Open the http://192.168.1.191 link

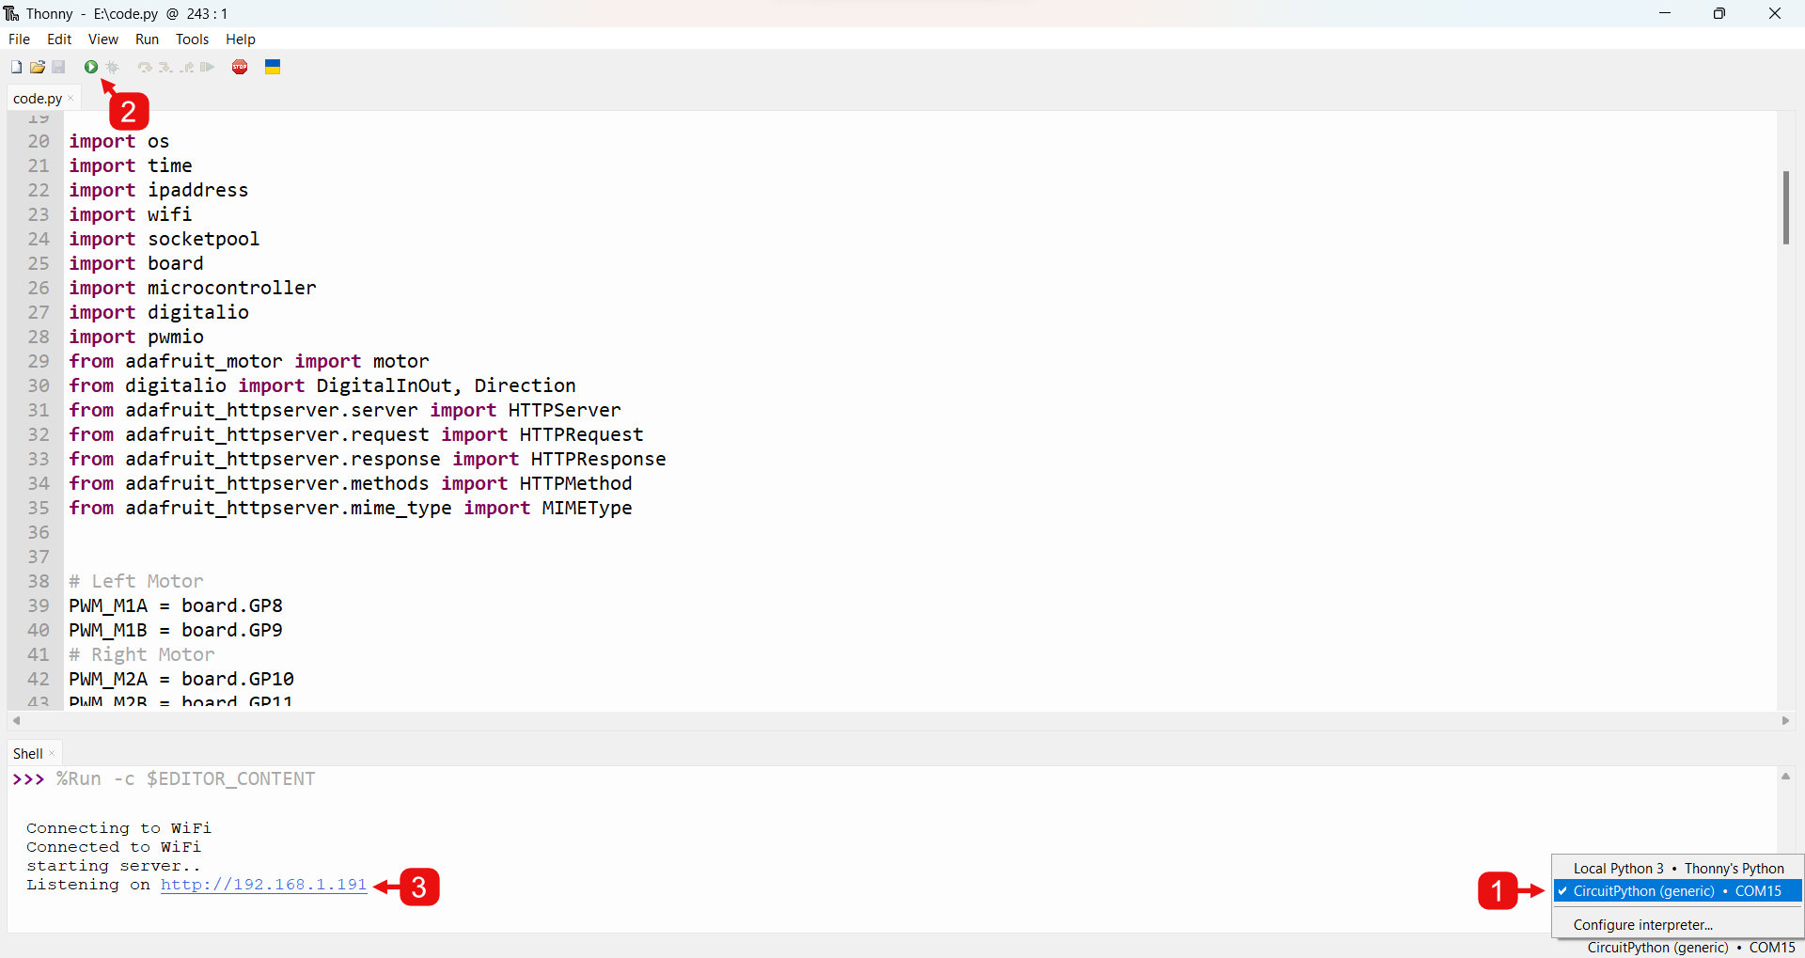pyautogui.click(x=263, y=885)
